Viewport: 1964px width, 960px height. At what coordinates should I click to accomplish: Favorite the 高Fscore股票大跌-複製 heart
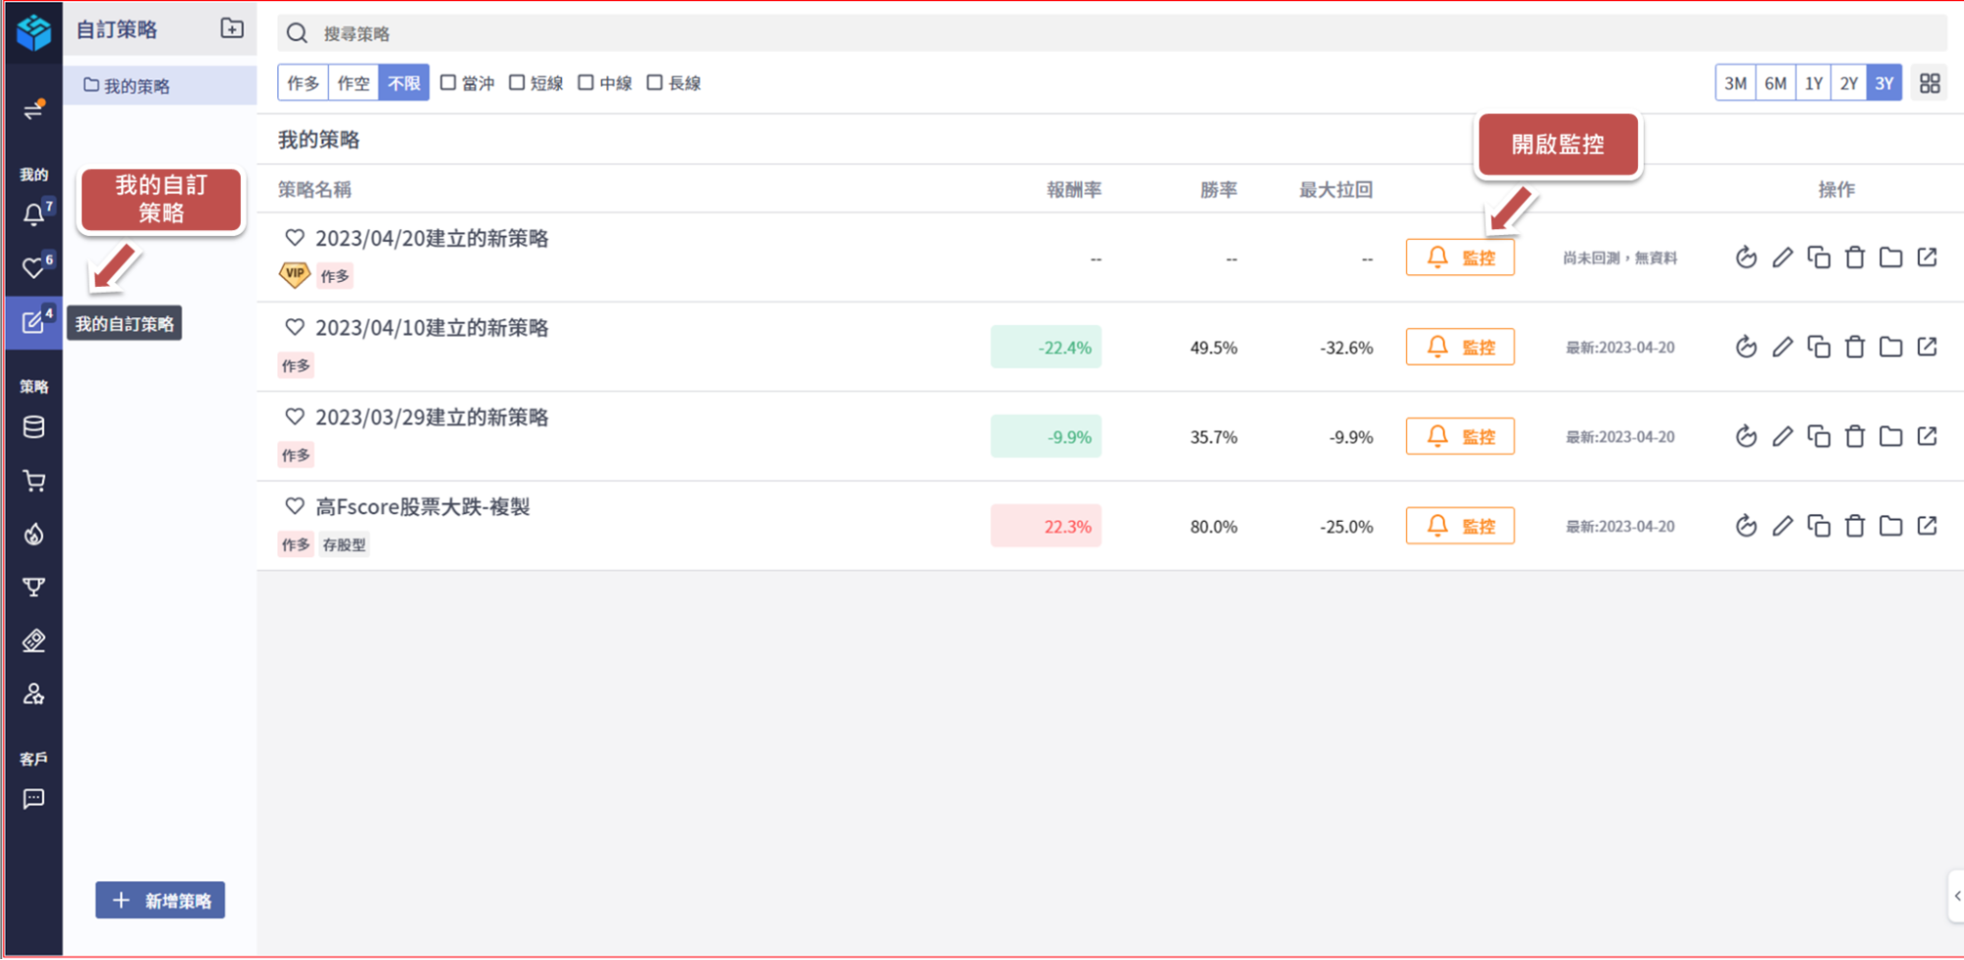click(x=295, y=506)
